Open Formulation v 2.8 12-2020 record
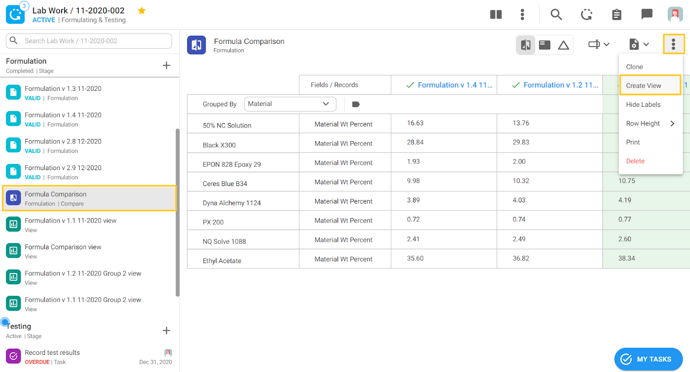This screenshot has width=690, height=372. tap(89, 146)
